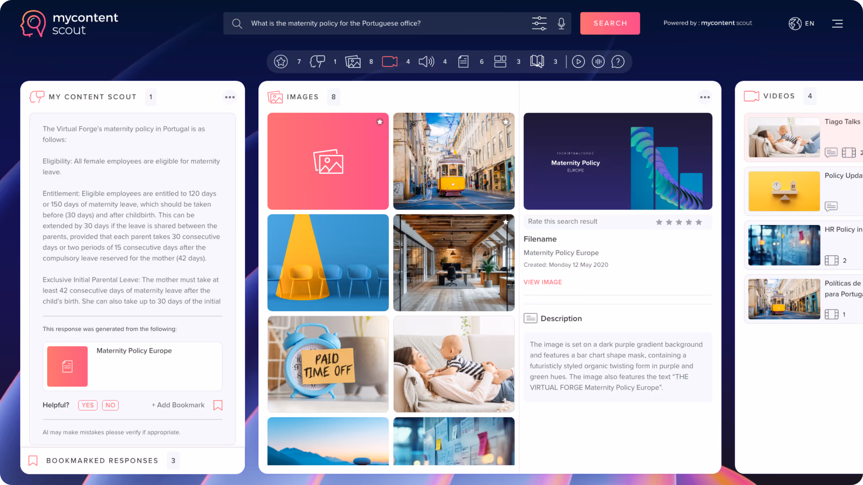Expand Bookmarked Responses section
The width and height of the screenshot is (863, 485).
(102, 460)
